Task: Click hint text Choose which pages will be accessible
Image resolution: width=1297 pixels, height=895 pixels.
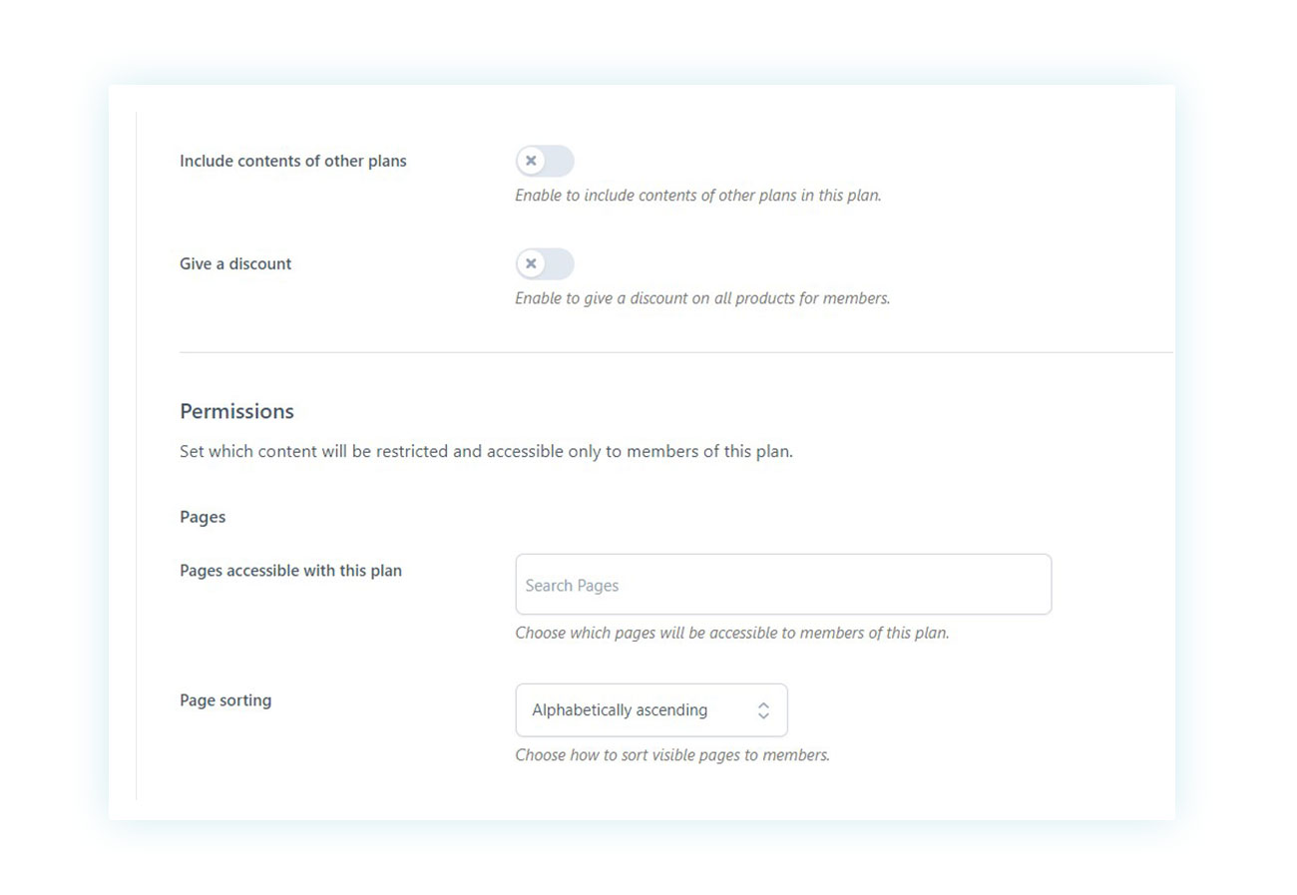Action: point(732,633)
